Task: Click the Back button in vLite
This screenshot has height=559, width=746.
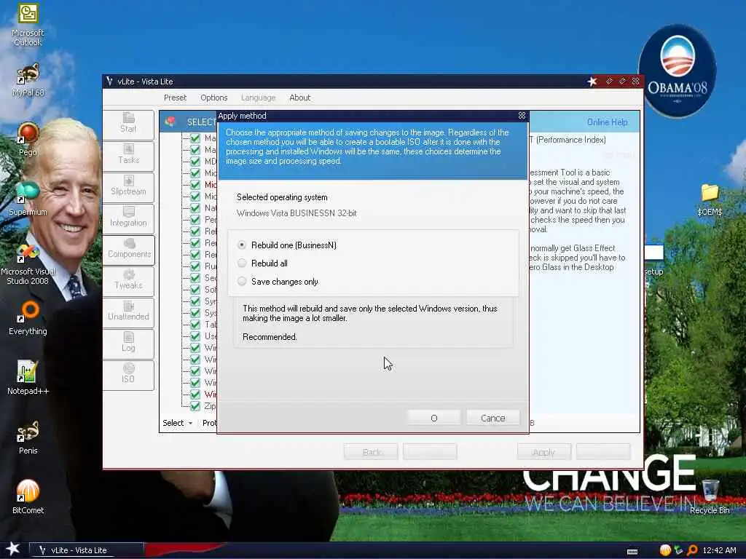Action: coord(371,451)
